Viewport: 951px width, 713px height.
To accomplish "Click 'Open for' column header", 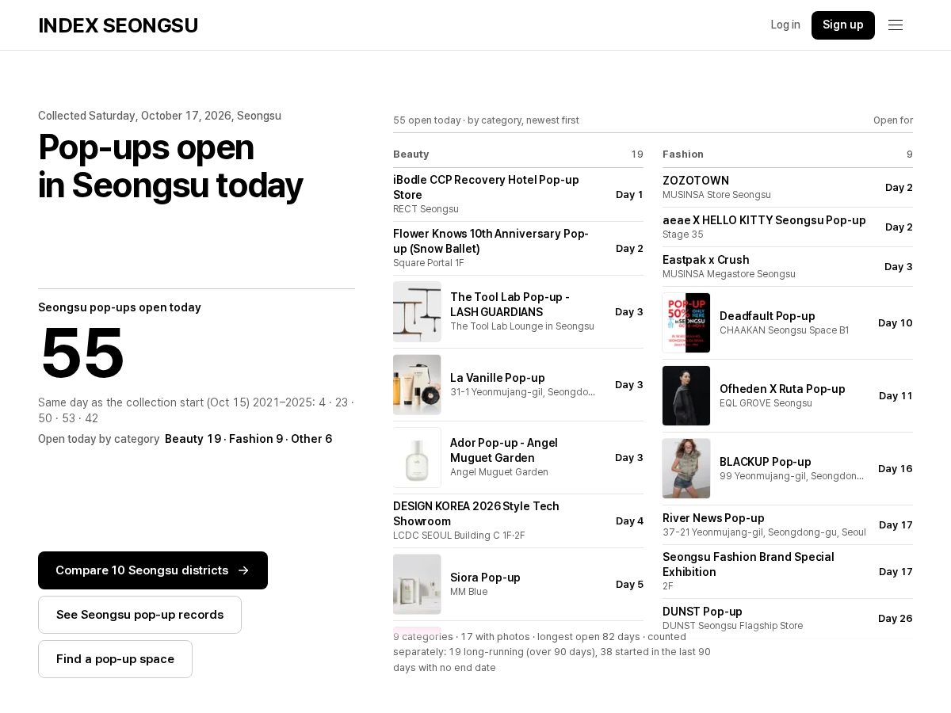I will [x=893, y=120].
